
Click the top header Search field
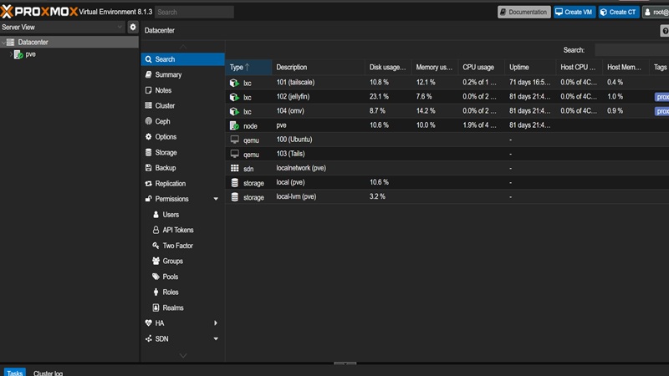tap(194, 12)
